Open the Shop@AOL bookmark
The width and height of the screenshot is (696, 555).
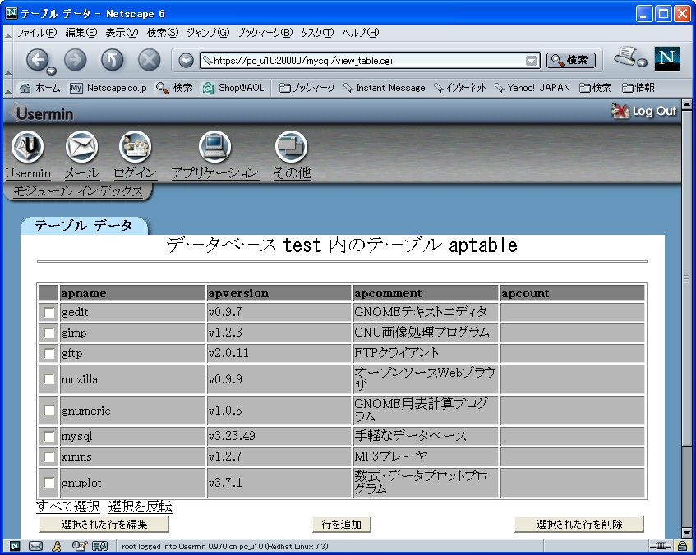(233, 88)
